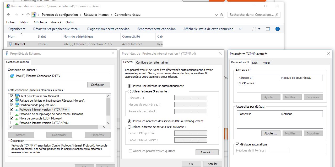Select 'Utiliser l'adresse IP suivante' radio button
This screenshot has width=335, height=167.
[x=129, y=91]
